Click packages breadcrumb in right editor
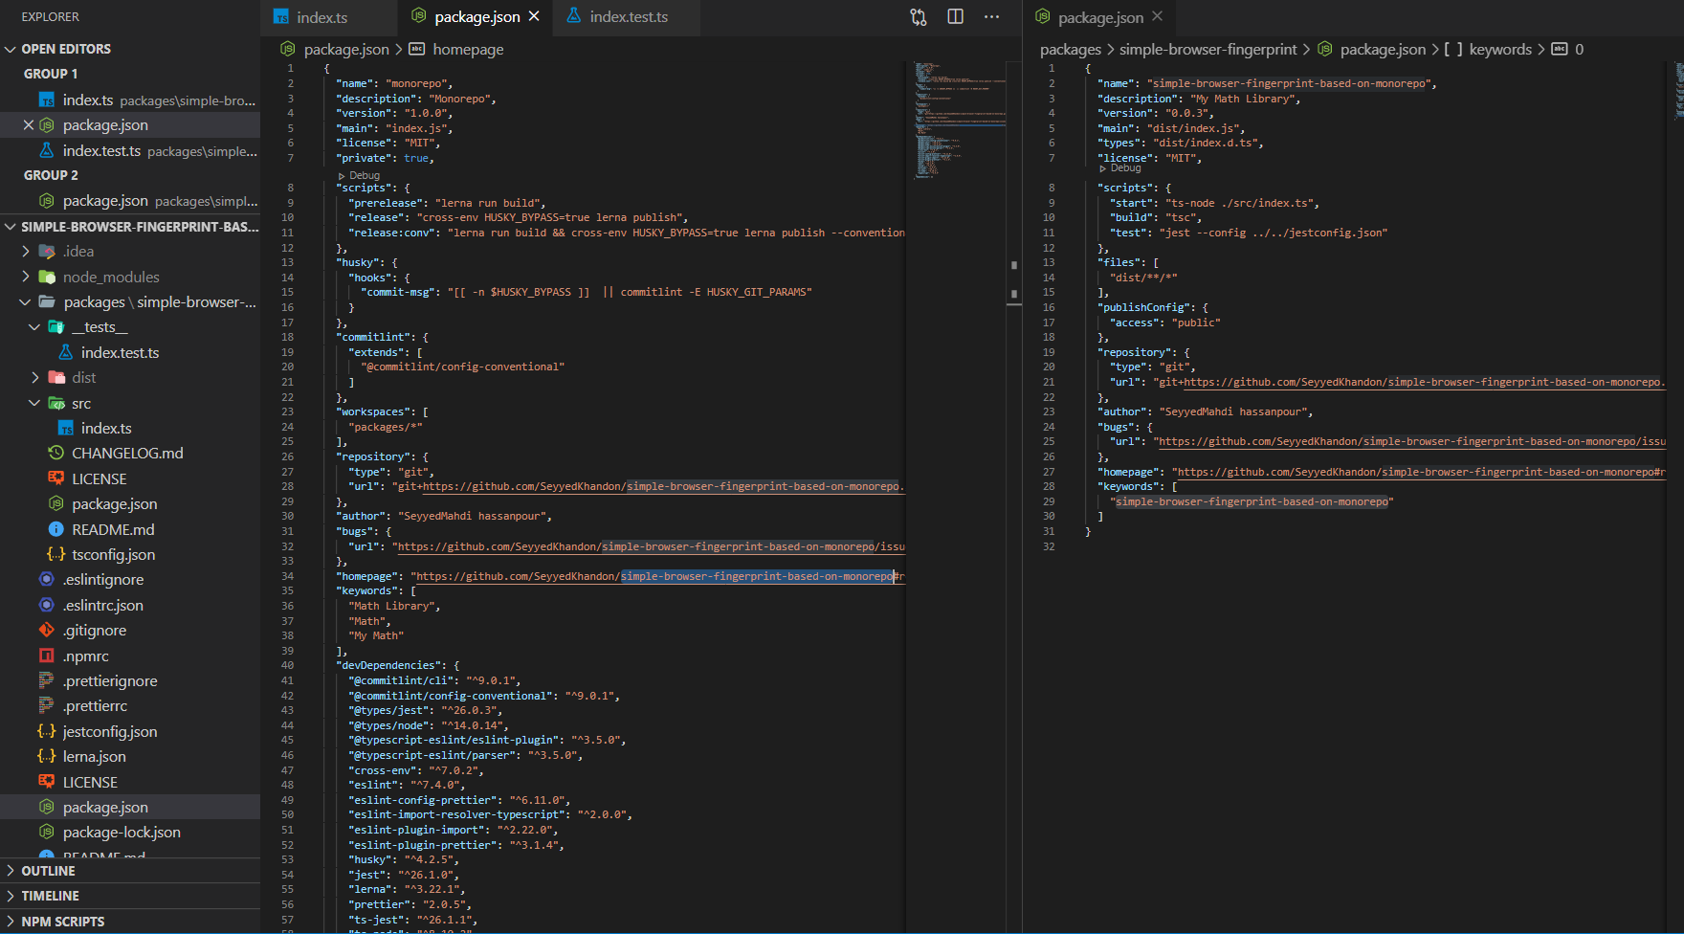Screen dimensions: 1684x934 pos(1071,49)
